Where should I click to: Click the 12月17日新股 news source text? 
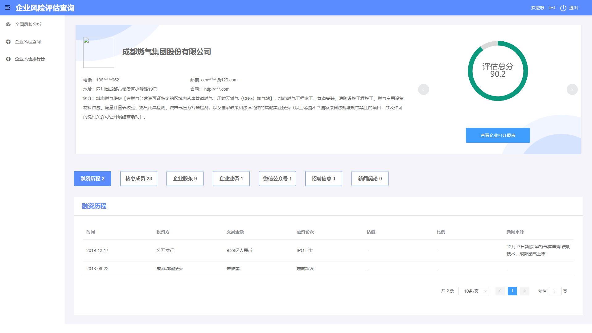(538, 250)
